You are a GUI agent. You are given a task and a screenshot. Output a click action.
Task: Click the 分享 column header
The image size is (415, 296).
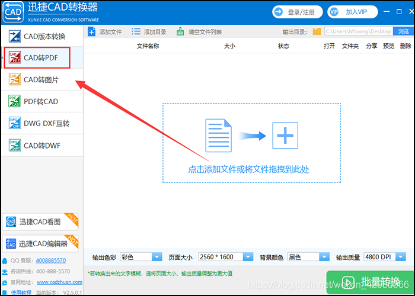(x=372, y=46)
